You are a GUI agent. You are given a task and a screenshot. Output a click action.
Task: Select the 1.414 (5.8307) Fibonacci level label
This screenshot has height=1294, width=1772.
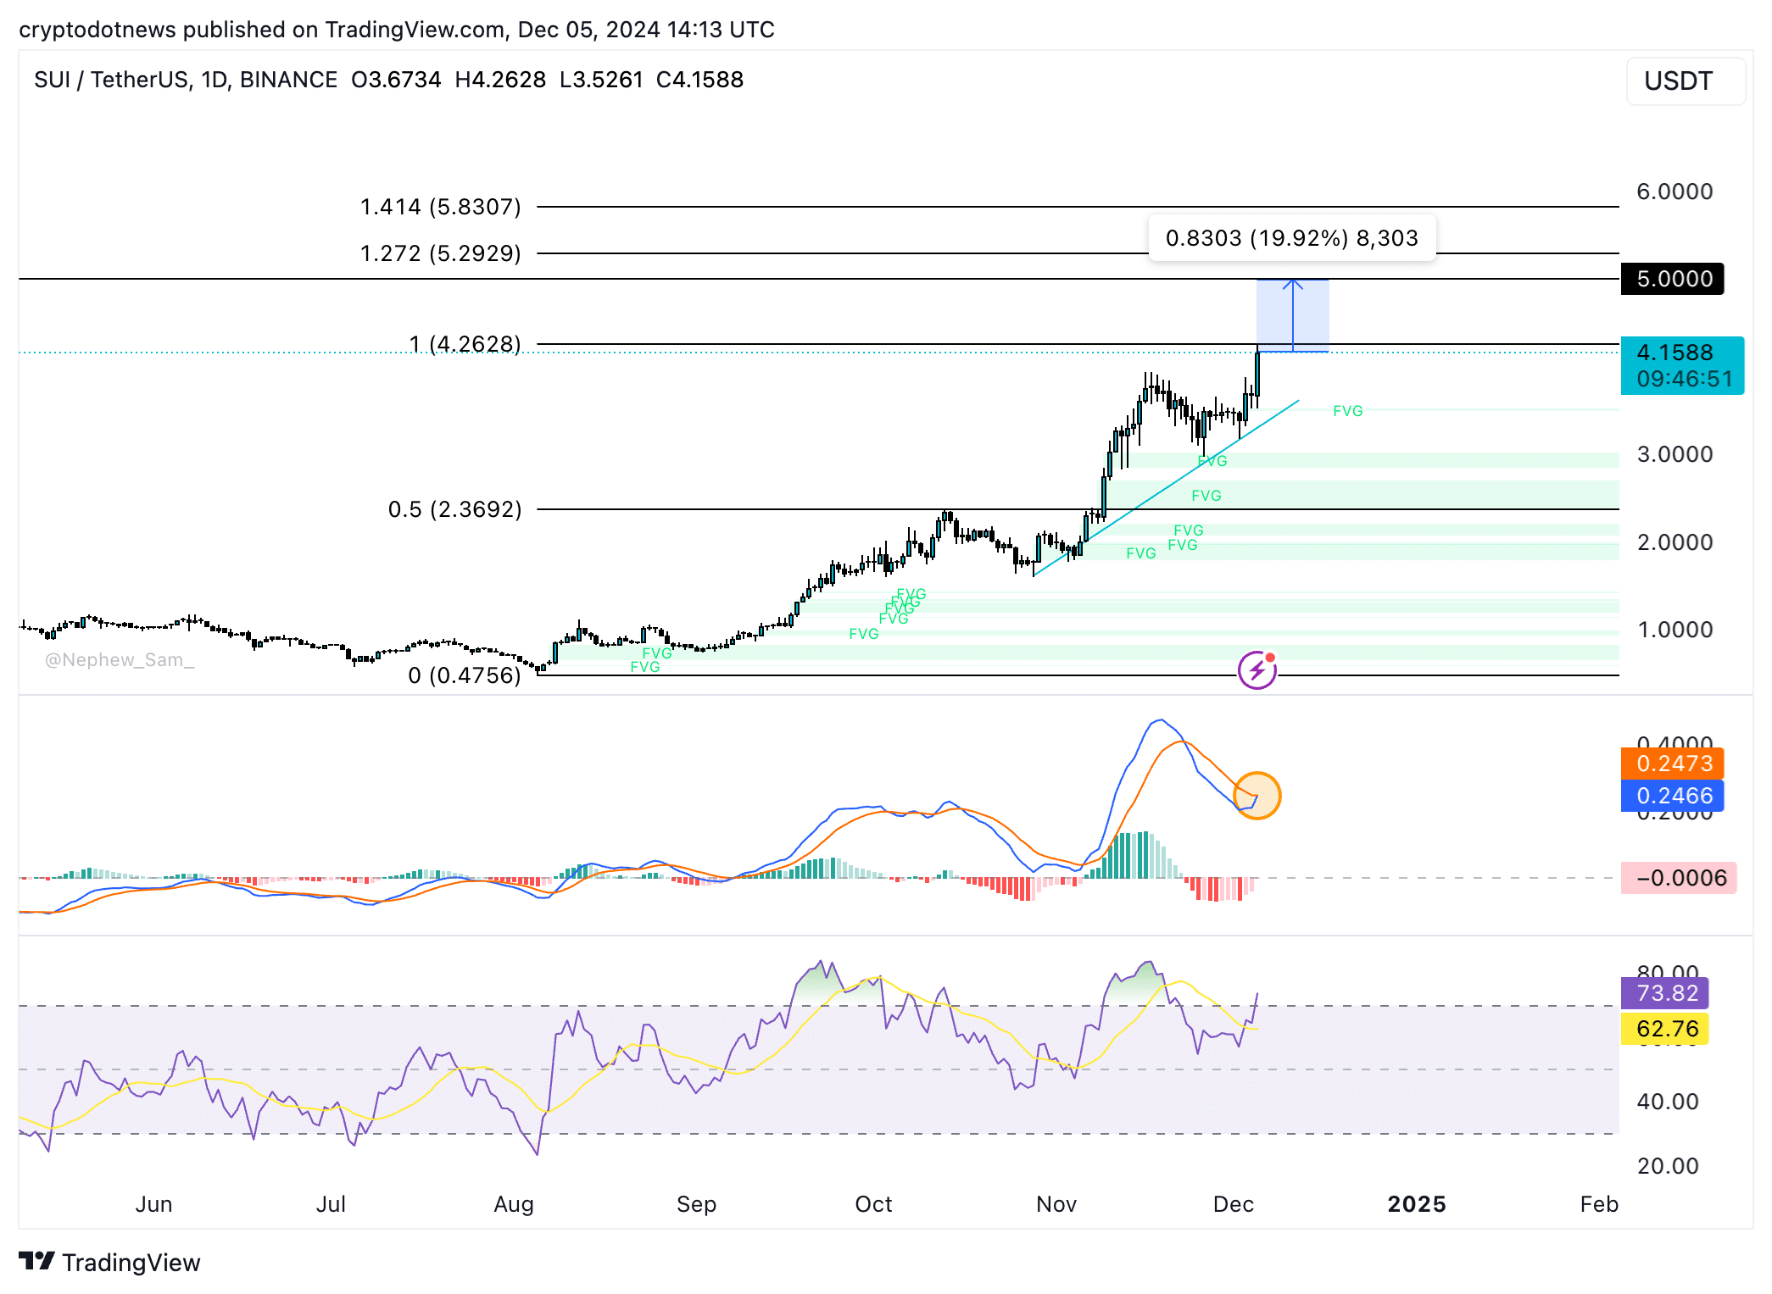click(x=440, y=207)
